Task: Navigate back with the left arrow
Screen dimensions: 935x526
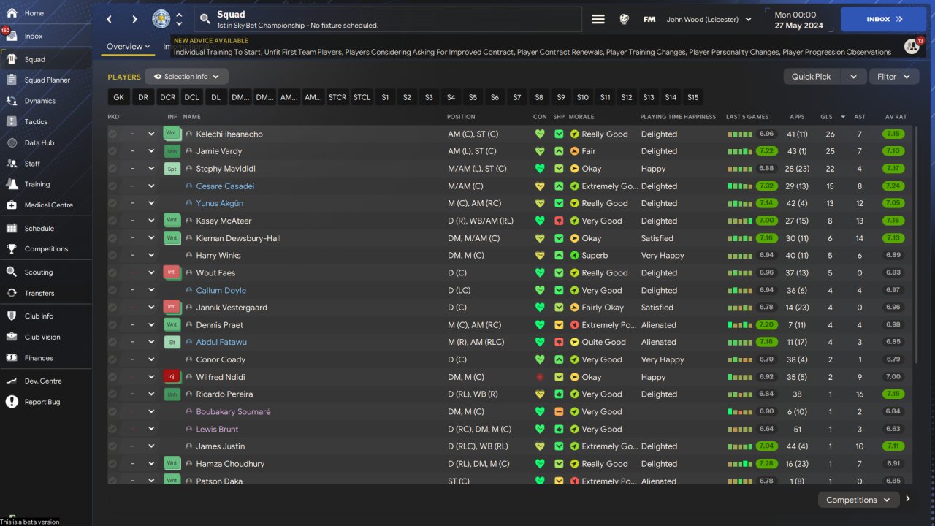Action: [110, 19]
